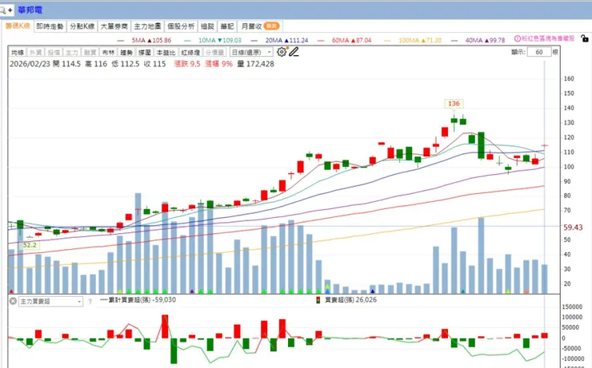Open the 追蹤 tab
Screen dimensions: 592x368
(x=207, y=26)
